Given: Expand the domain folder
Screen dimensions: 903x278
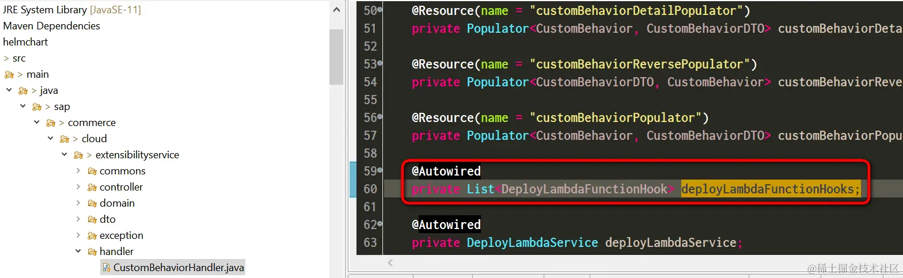Looking at the screenshot, I should pos(78,203).
